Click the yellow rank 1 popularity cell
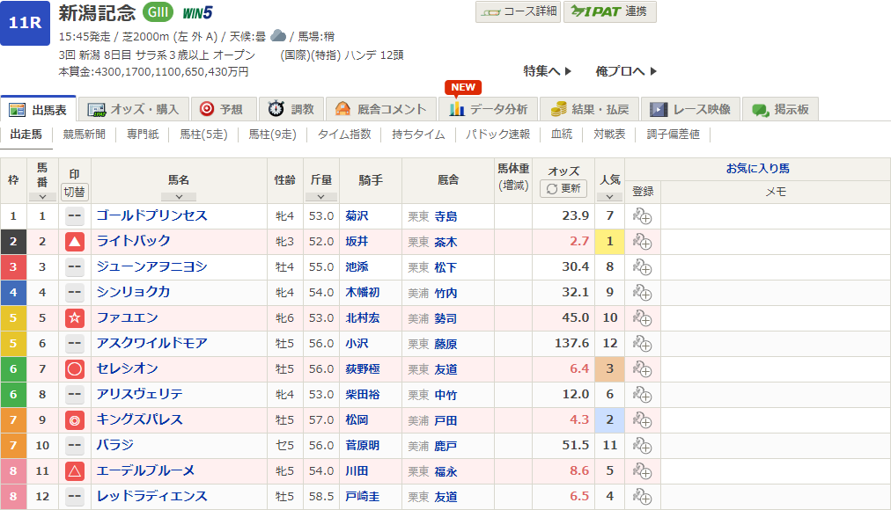The height and width of the screenshot is (510, 891). tap(609, 242)
